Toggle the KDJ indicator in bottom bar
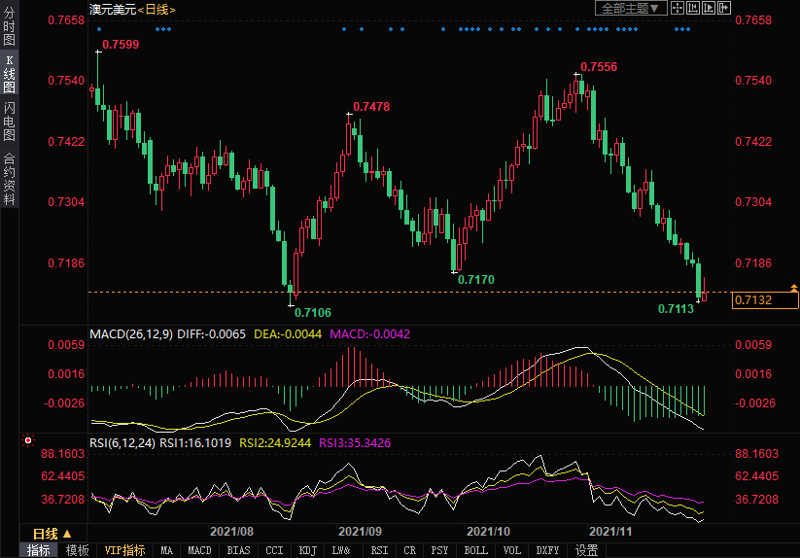Viewport: 800px width, 558px height. [307, 550]
